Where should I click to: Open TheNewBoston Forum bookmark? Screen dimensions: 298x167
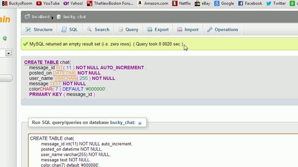point(110,3)
